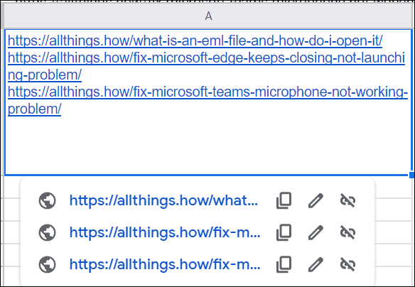Copy the second popup link (middle row)
415x287 pixels.
pos(284,232)
